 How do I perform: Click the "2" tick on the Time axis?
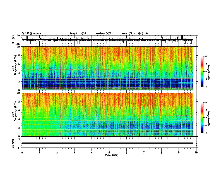coord(57,153)
